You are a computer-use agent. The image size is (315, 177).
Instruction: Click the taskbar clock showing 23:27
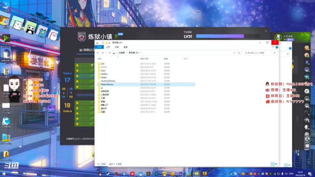coord(300,173)
